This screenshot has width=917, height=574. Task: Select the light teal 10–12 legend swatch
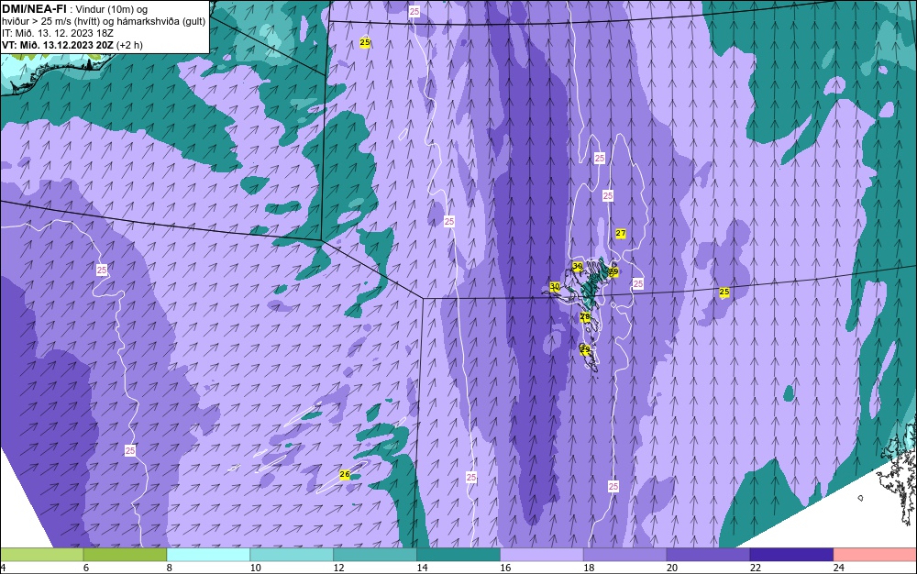click(x=292, y=555)
